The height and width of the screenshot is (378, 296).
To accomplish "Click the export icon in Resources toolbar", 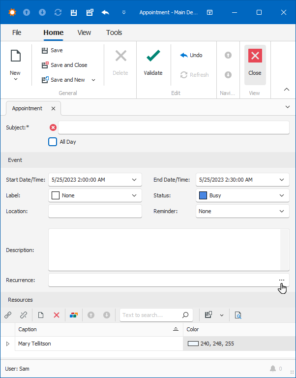I will 208,315.
